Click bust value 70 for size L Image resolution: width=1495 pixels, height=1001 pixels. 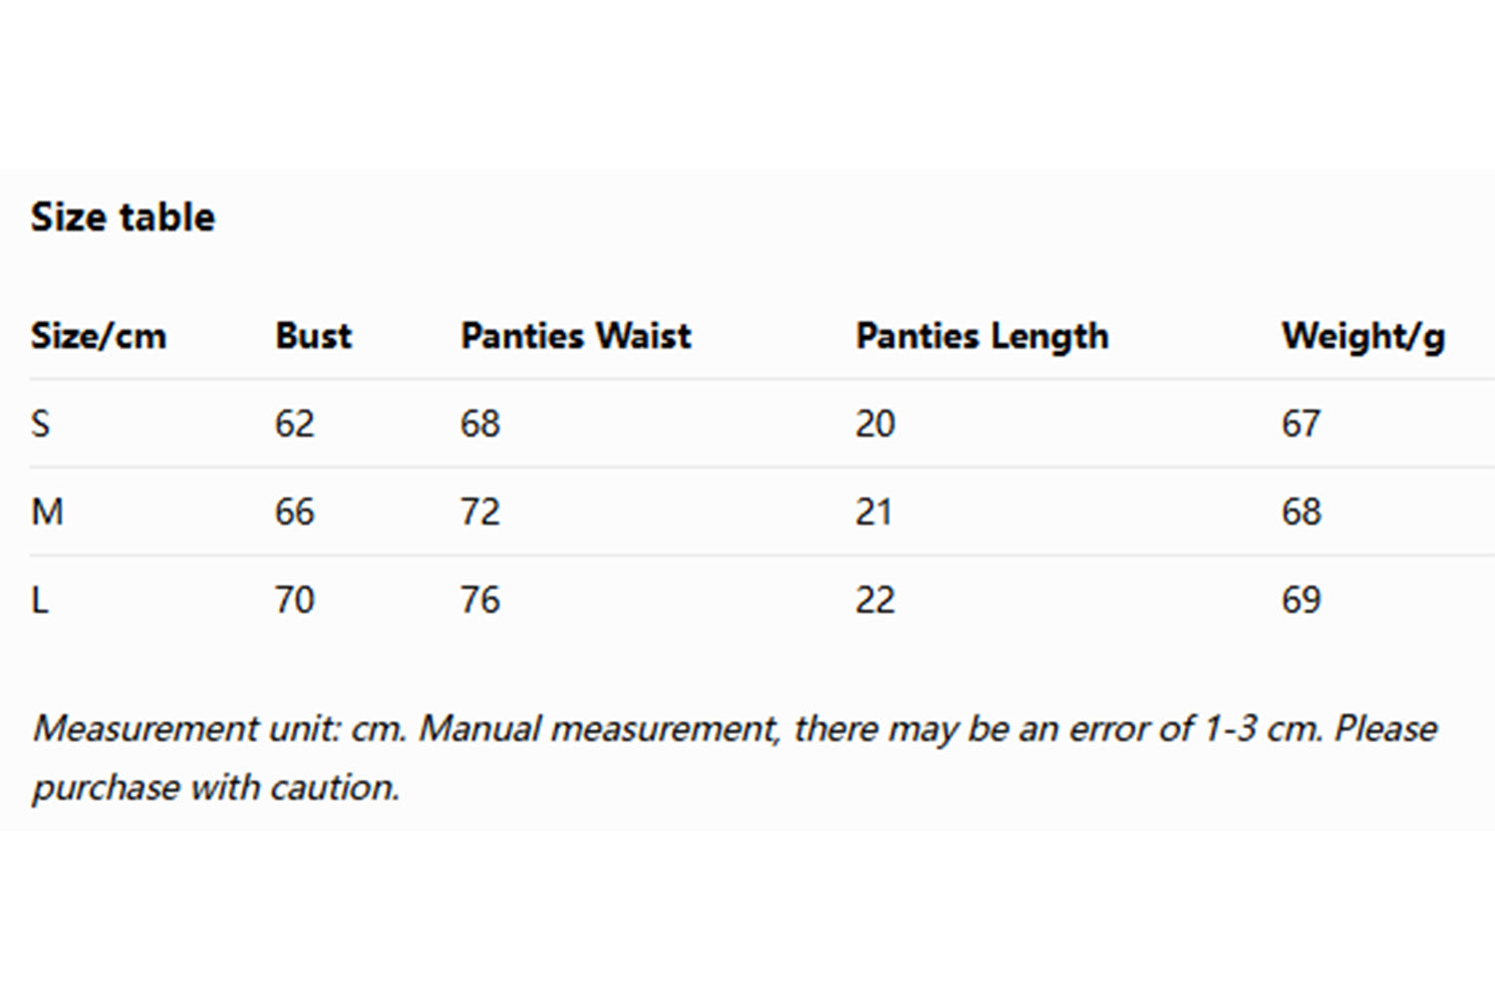(294, 600)
